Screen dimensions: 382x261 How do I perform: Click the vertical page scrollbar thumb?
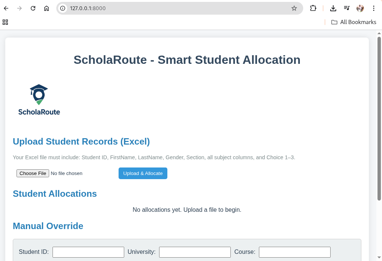point(379,119)
